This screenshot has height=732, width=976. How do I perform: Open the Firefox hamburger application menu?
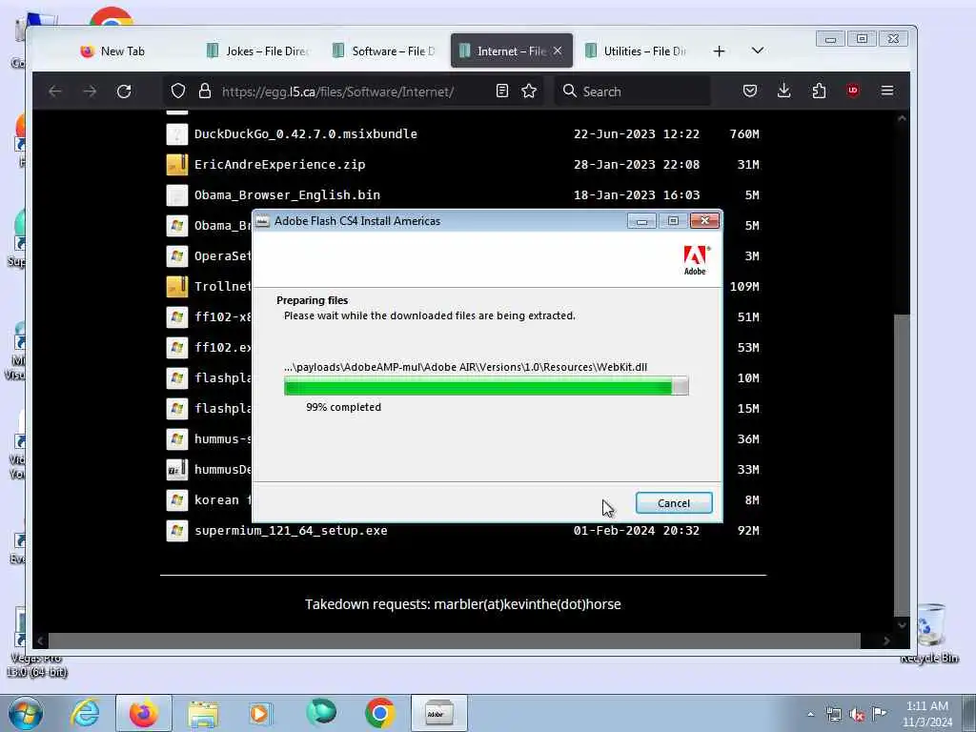pos(887,91)
